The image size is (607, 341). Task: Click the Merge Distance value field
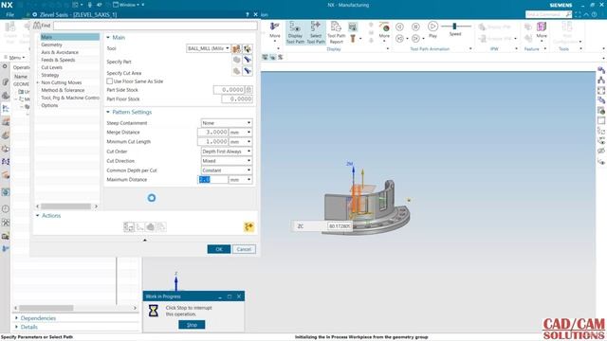point(212,133)
